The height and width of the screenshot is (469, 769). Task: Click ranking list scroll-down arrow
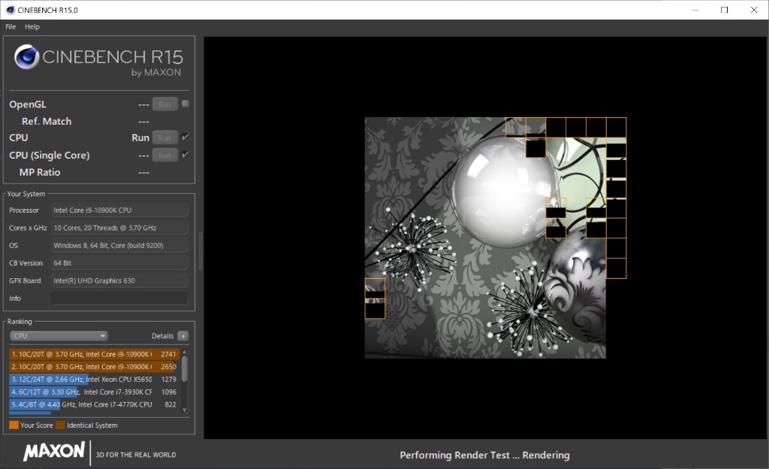click(x=185, y=409)
